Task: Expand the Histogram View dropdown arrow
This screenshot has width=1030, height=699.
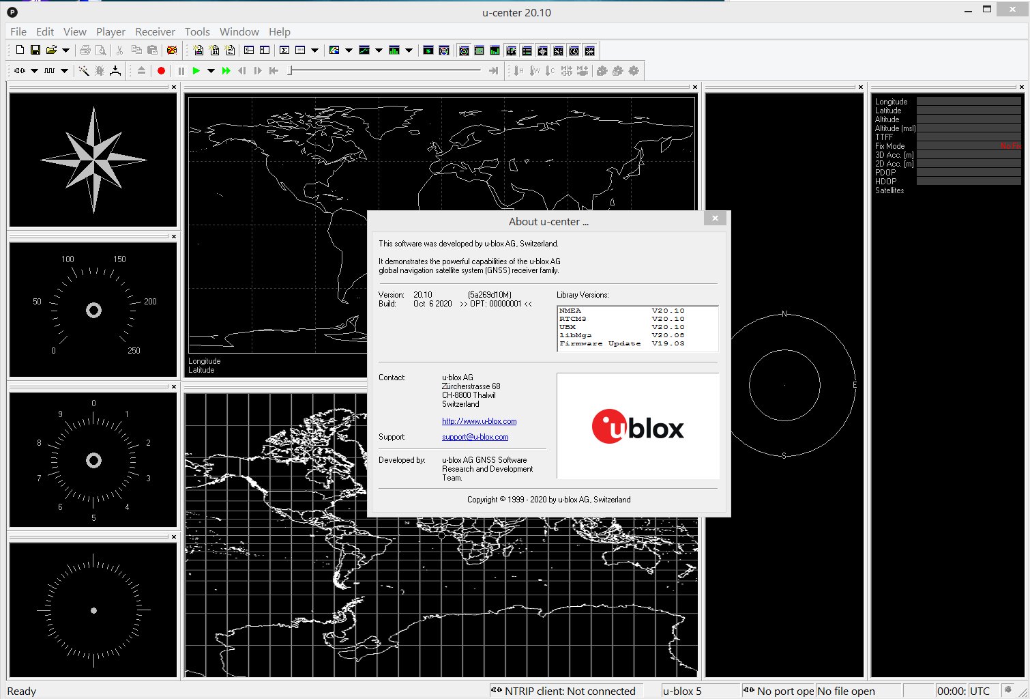Action: 409,50
